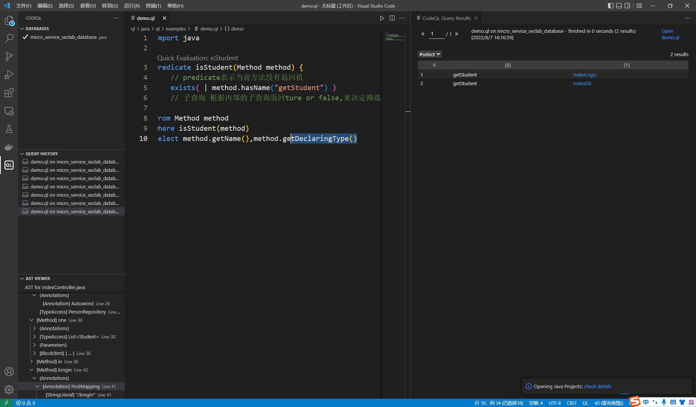
Task: Split the editor to the right
Action: click(392, 18)
